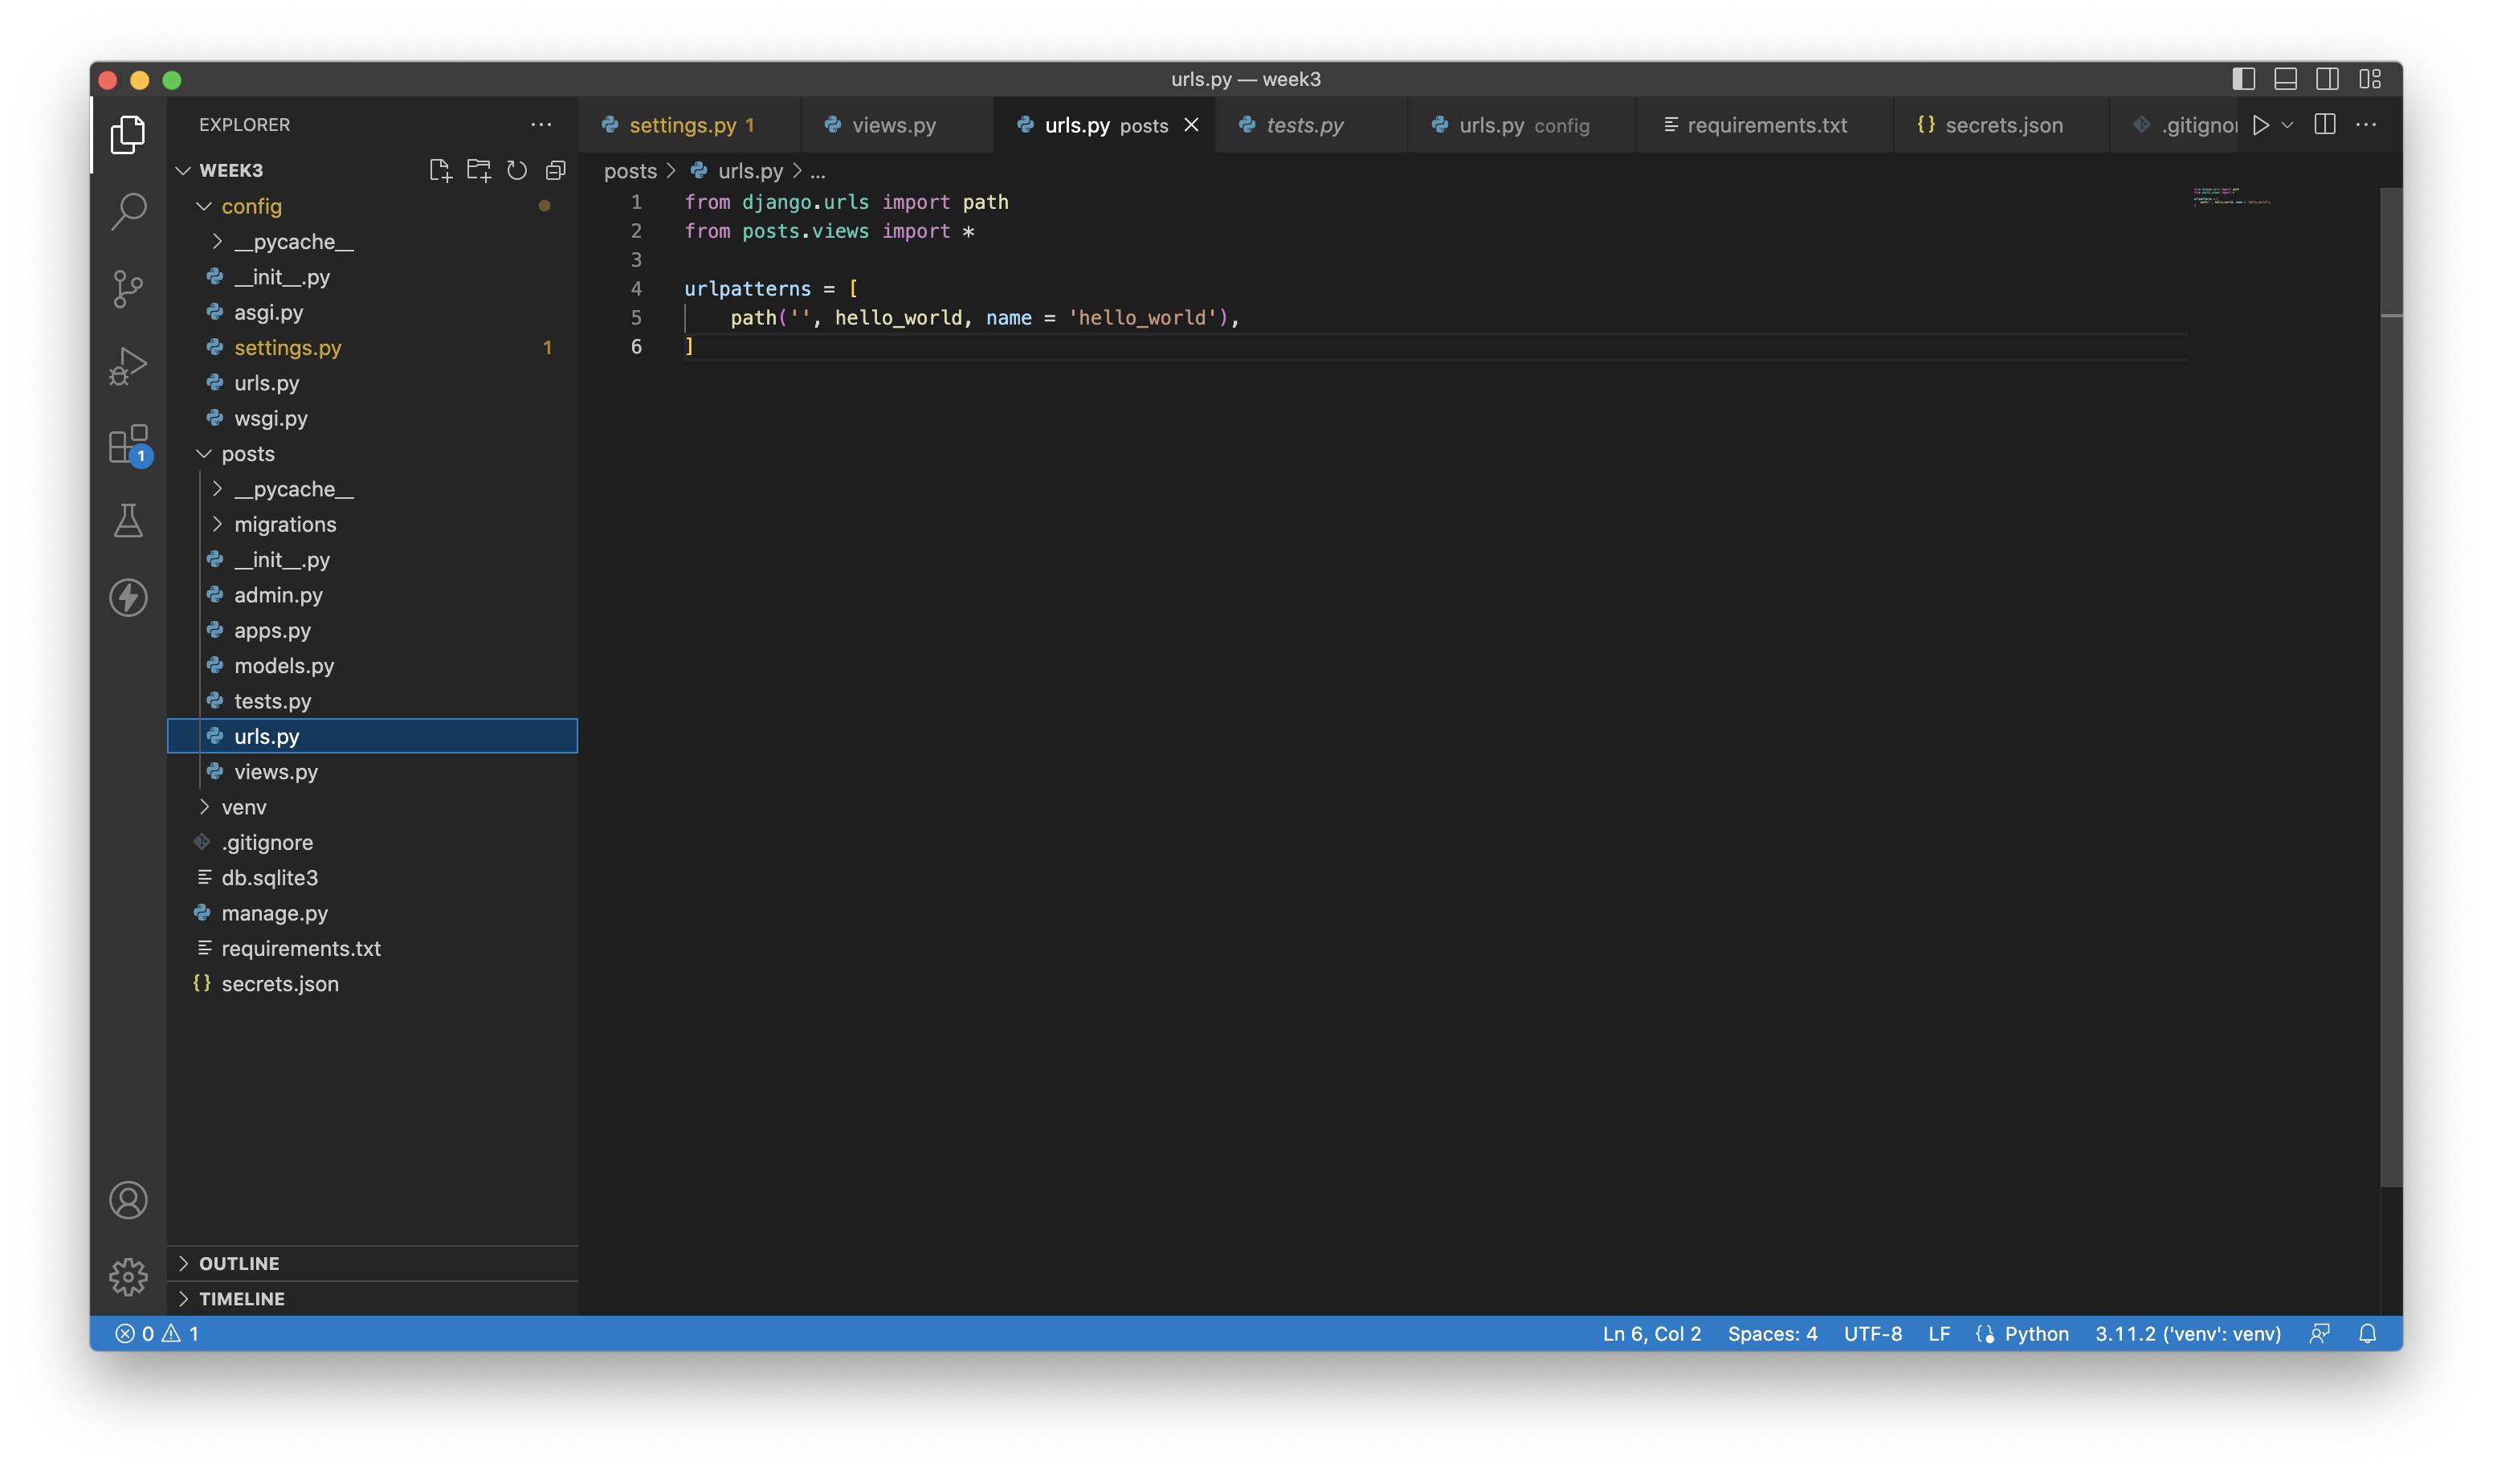Click the editor vertical scrollbar
2493x1470 pixels.
coord(2391,687)
